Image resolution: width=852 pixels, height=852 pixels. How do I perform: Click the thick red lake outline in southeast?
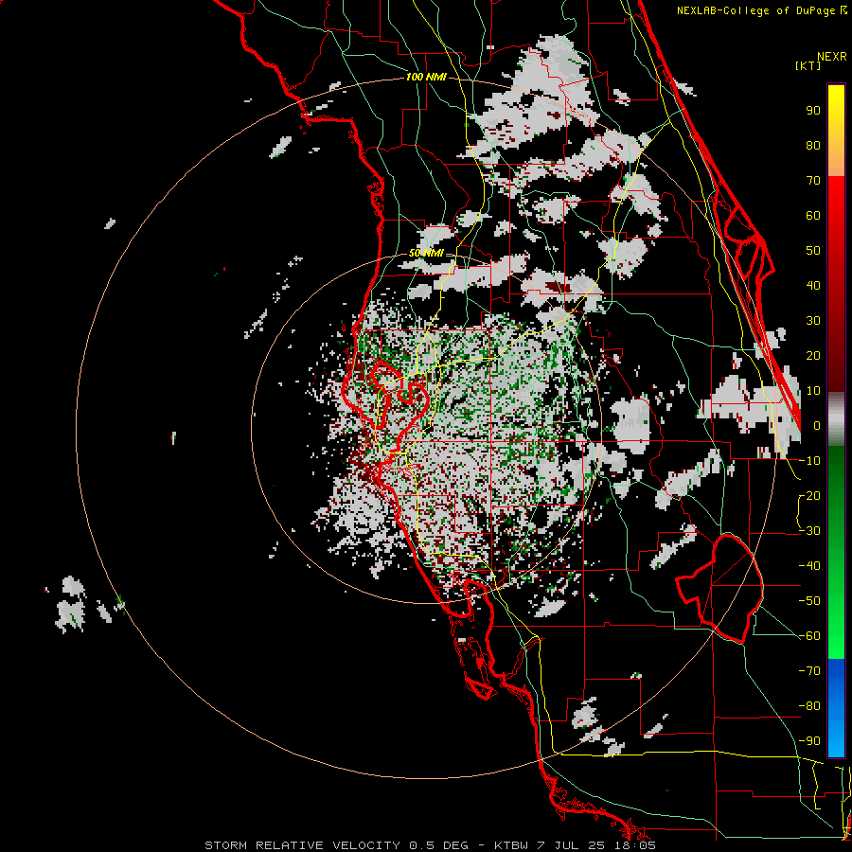(720, 588)
